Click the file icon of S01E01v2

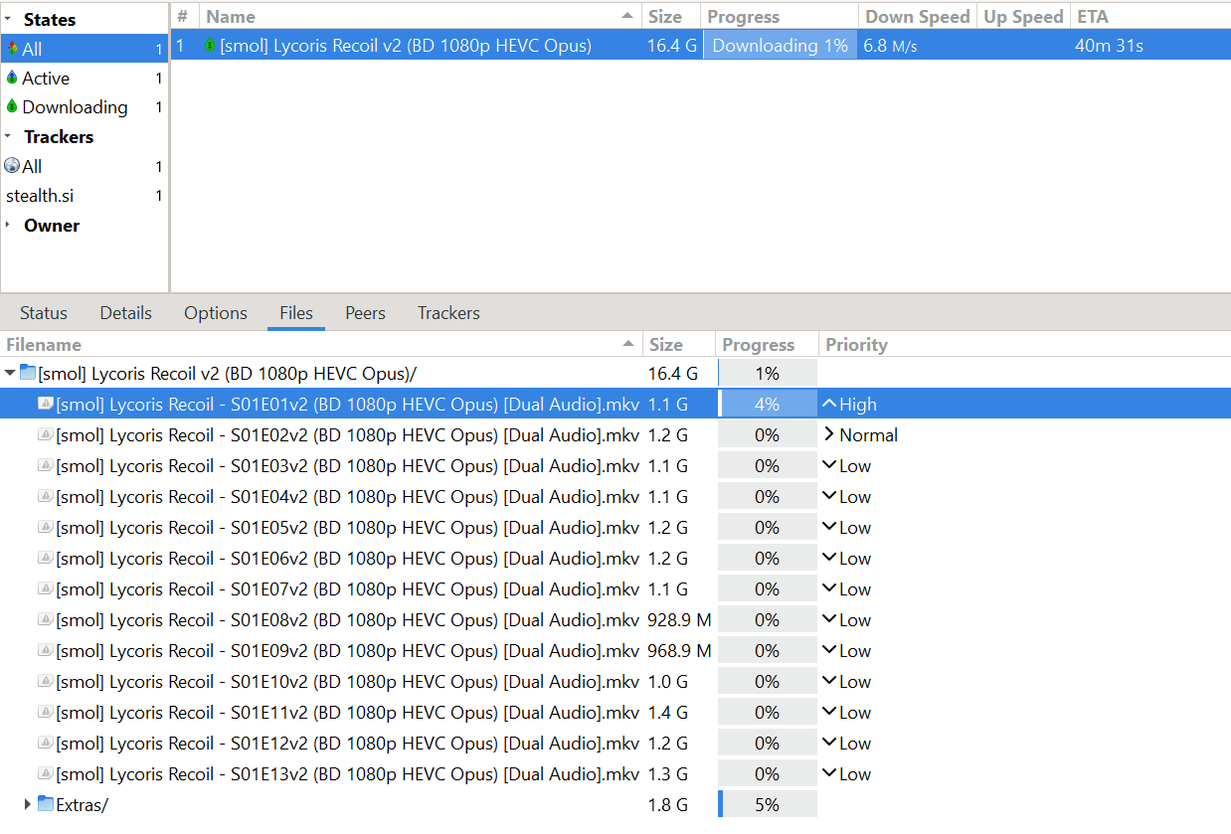[x=45, y=404]
